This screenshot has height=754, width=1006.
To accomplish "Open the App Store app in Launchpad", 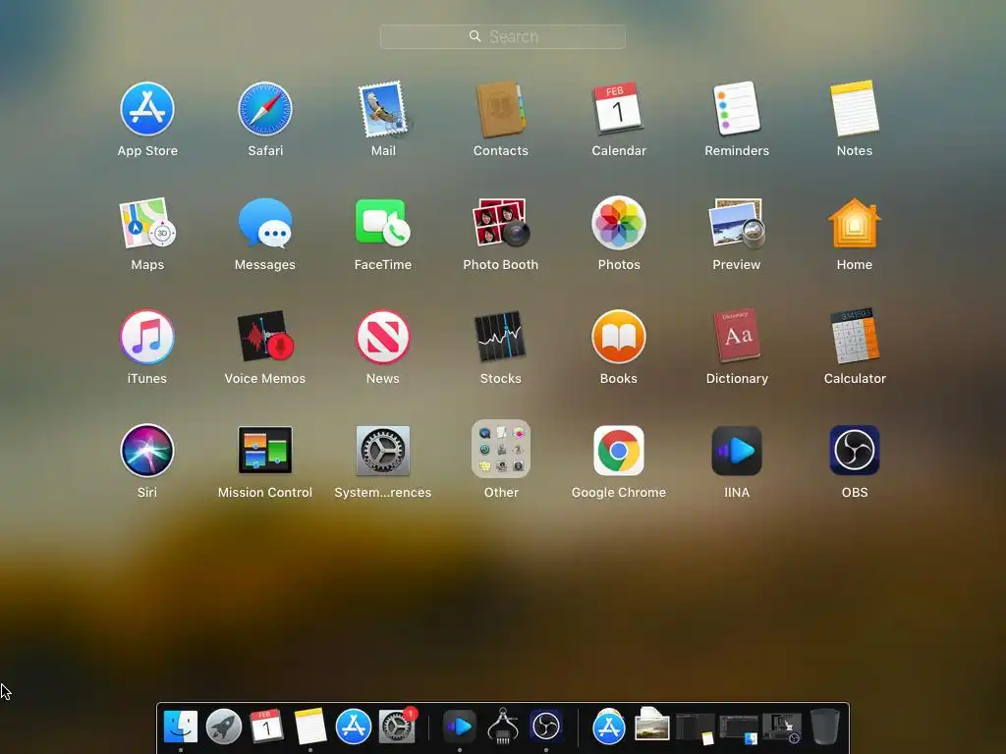I will click(147, 109).
